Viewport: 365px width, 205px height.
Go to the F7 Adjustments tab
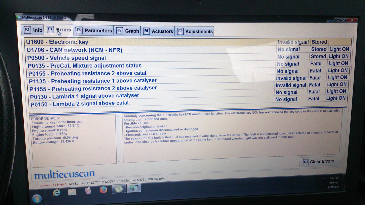coord(195,32)
